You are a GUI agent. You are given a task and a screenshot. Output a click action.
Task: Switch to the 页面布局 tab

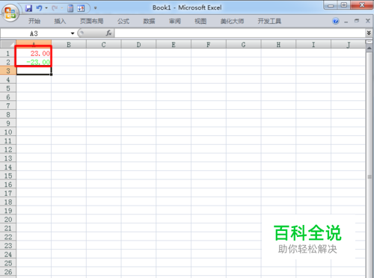click(x=91, y=21)
